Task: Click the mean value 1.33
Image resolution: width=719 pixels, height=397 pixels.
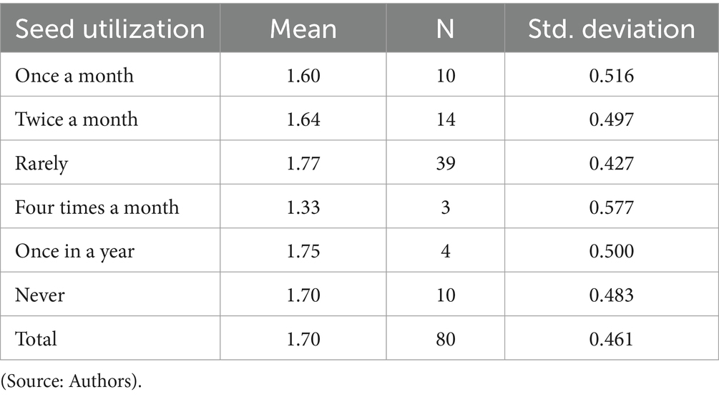Action: pyautogui.click(x=303, y=207)
